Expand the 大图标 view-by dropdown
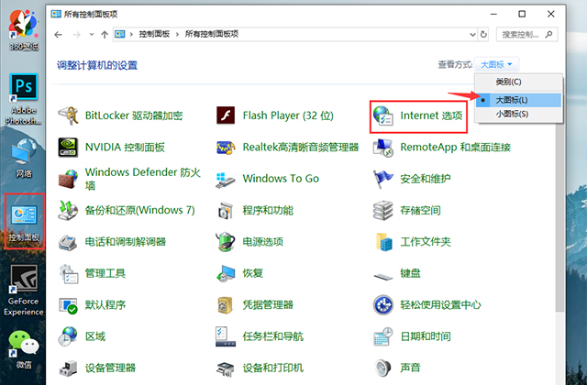Viewport: 587px width, 385px height. pos(496,65)
